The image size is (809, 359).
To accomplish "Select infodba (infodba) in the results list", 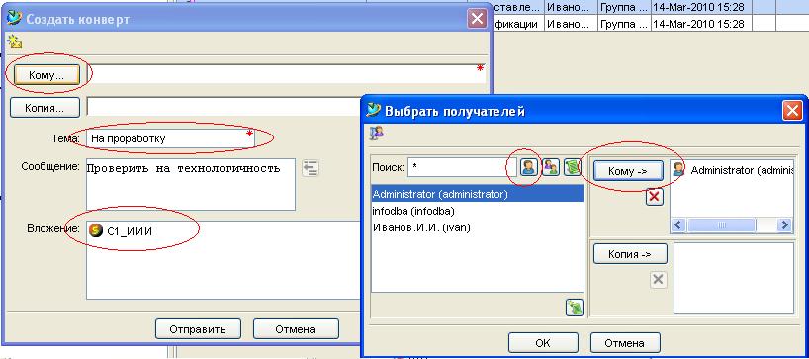I will 478,211.
